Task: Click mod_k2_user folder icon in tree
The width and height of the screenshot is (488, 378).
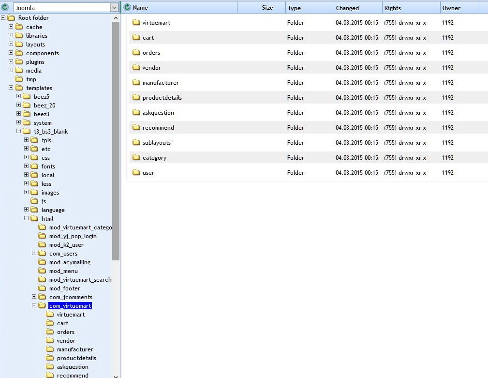Action: point(42,245)
